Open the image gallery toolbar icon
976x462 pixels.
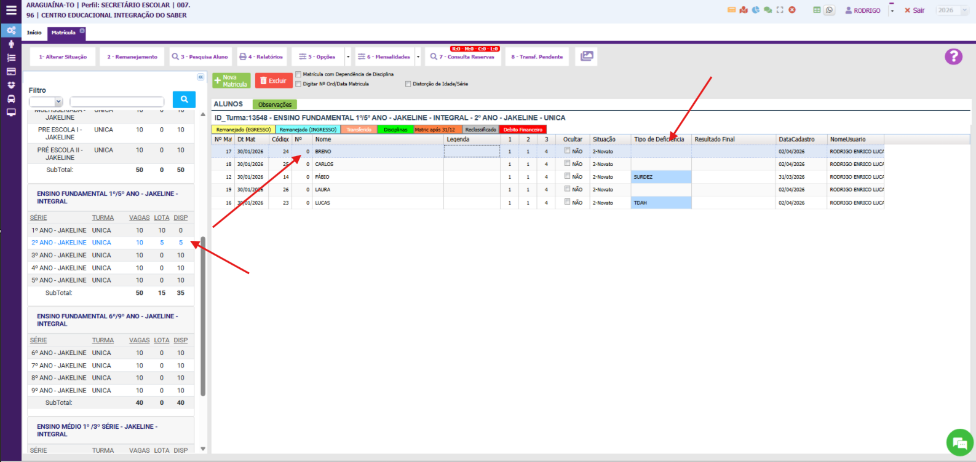[x=587, y=57]
